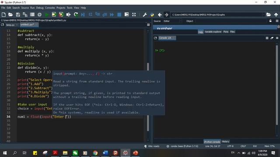Switch to Variable explorer tab

click(213, 32)
